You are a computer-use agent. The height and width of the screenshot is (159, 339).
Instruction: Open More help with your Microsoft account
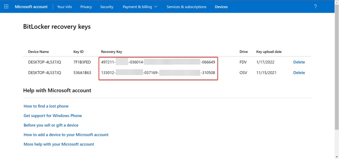click(59, 144)
